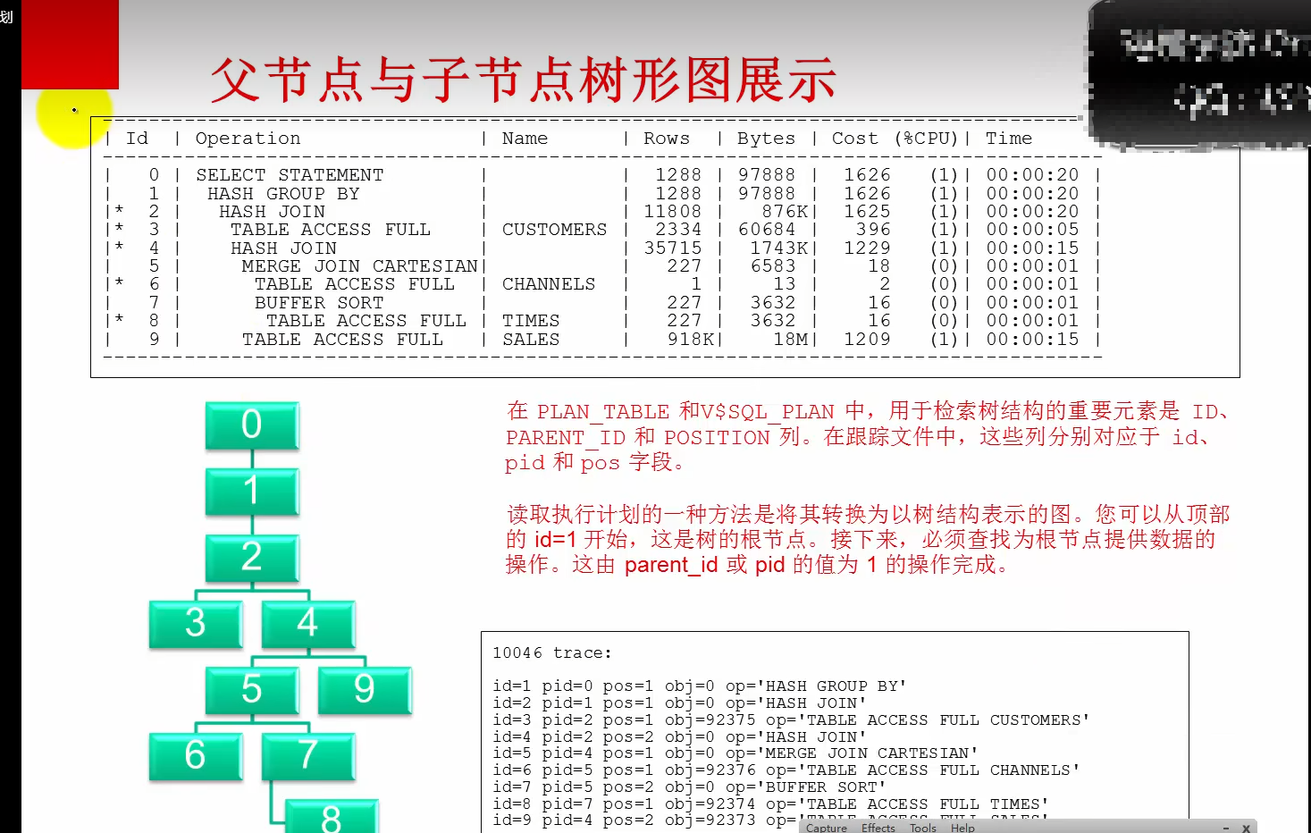Click node 6 in the tree diagram
Viewport: 1311px width, 833px height.
coord(196,756)
